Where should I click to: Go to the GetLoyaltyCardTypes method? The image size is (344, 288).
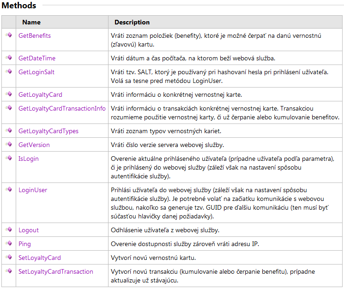click(x=48, y=131)
